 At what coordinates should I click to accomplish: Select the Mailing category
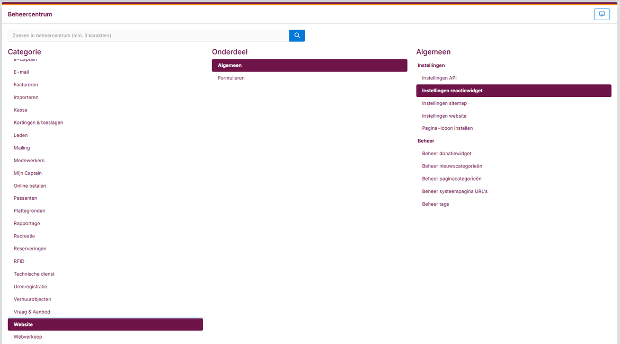point(22,147)
